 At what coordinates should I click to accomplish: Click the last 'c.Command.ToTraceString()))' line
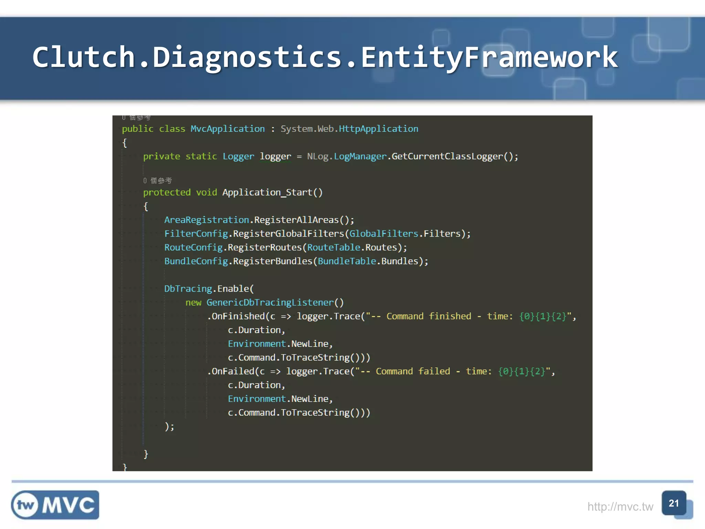click(x=299, y=413)
